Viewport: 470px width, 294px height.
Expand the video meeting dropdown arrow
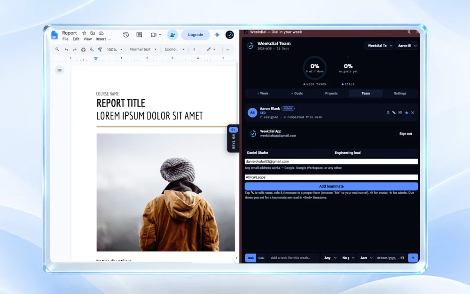(160, 35)
